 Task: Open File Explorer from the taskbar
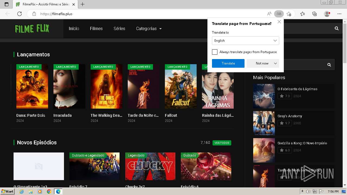pyautogui.click(x=31, y=191)
